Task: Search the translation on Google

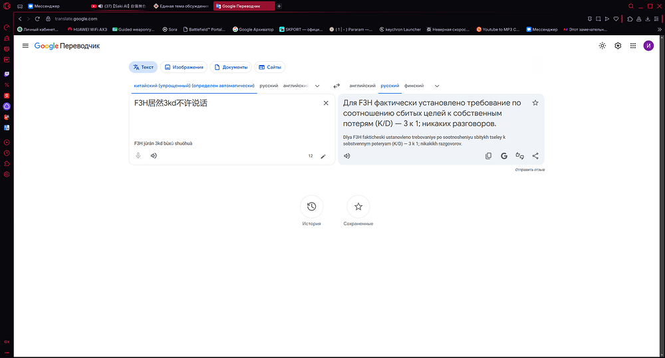Action: tap(504, 156)
